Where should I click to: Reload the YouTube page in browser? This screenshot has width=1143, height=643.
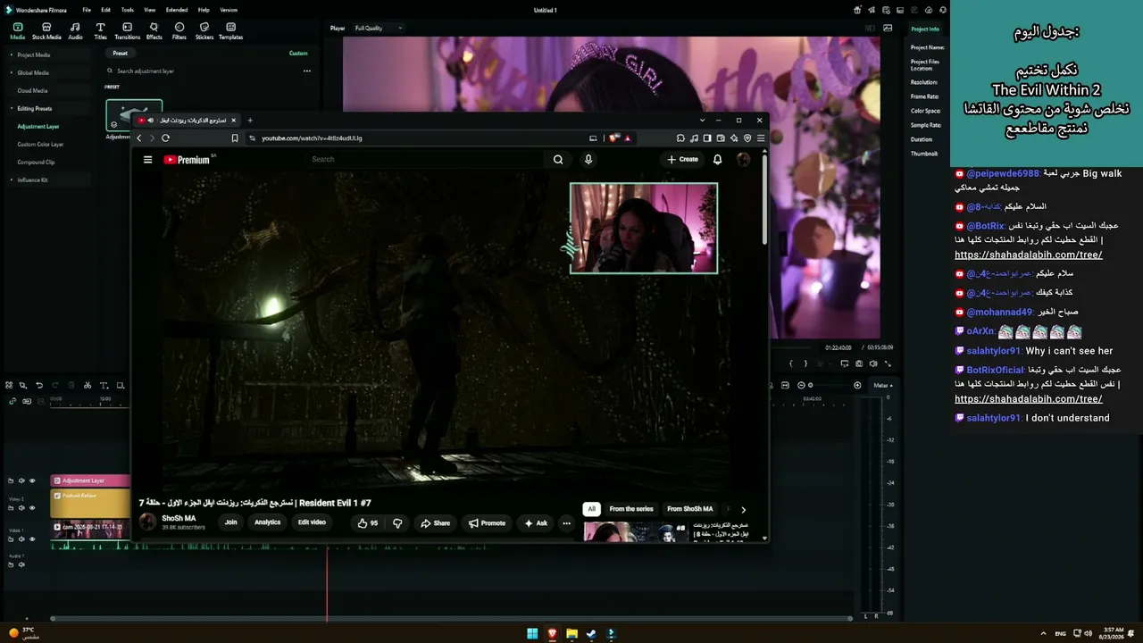[x=165, y=138]
